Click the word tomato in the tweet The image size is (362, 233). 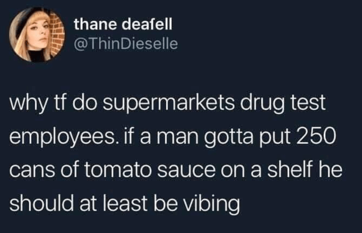pyautogui.click(x=118, y=170)
